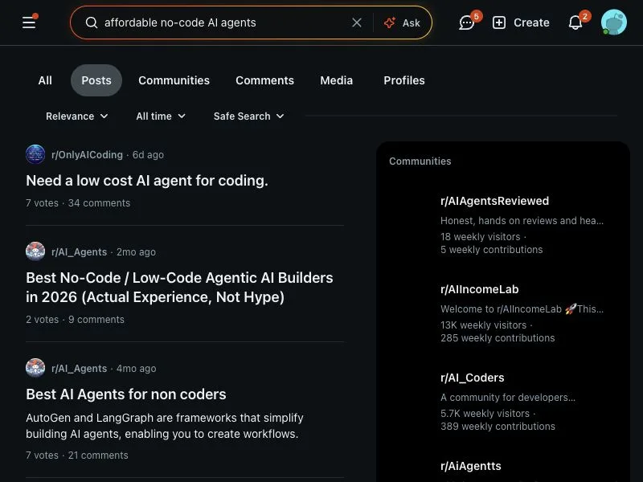The width and height of the screenshot is (643, 482).
Task: Switch to the Communities tab
Action: coord(174,80)
